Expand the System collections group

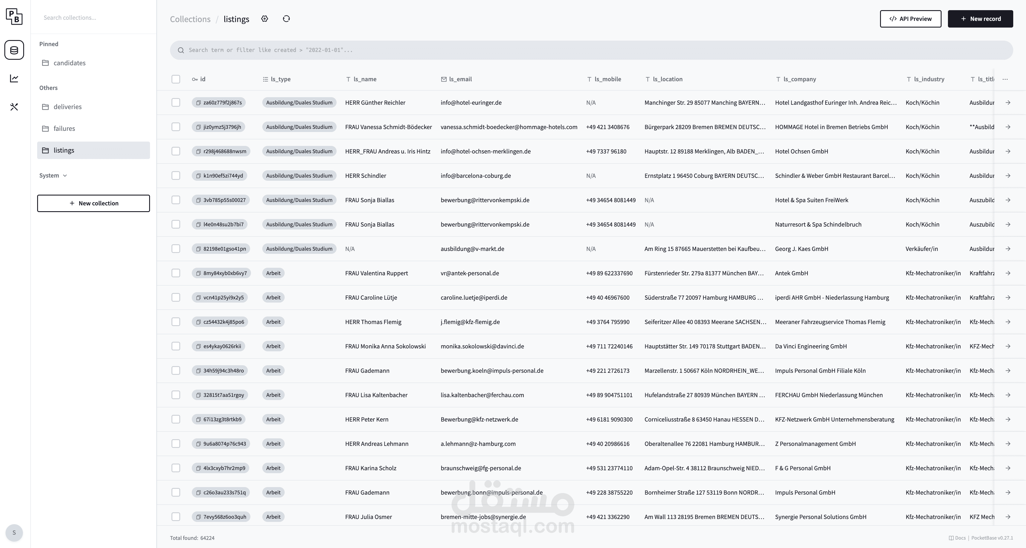pyautogui.click(x=53, y=175)
